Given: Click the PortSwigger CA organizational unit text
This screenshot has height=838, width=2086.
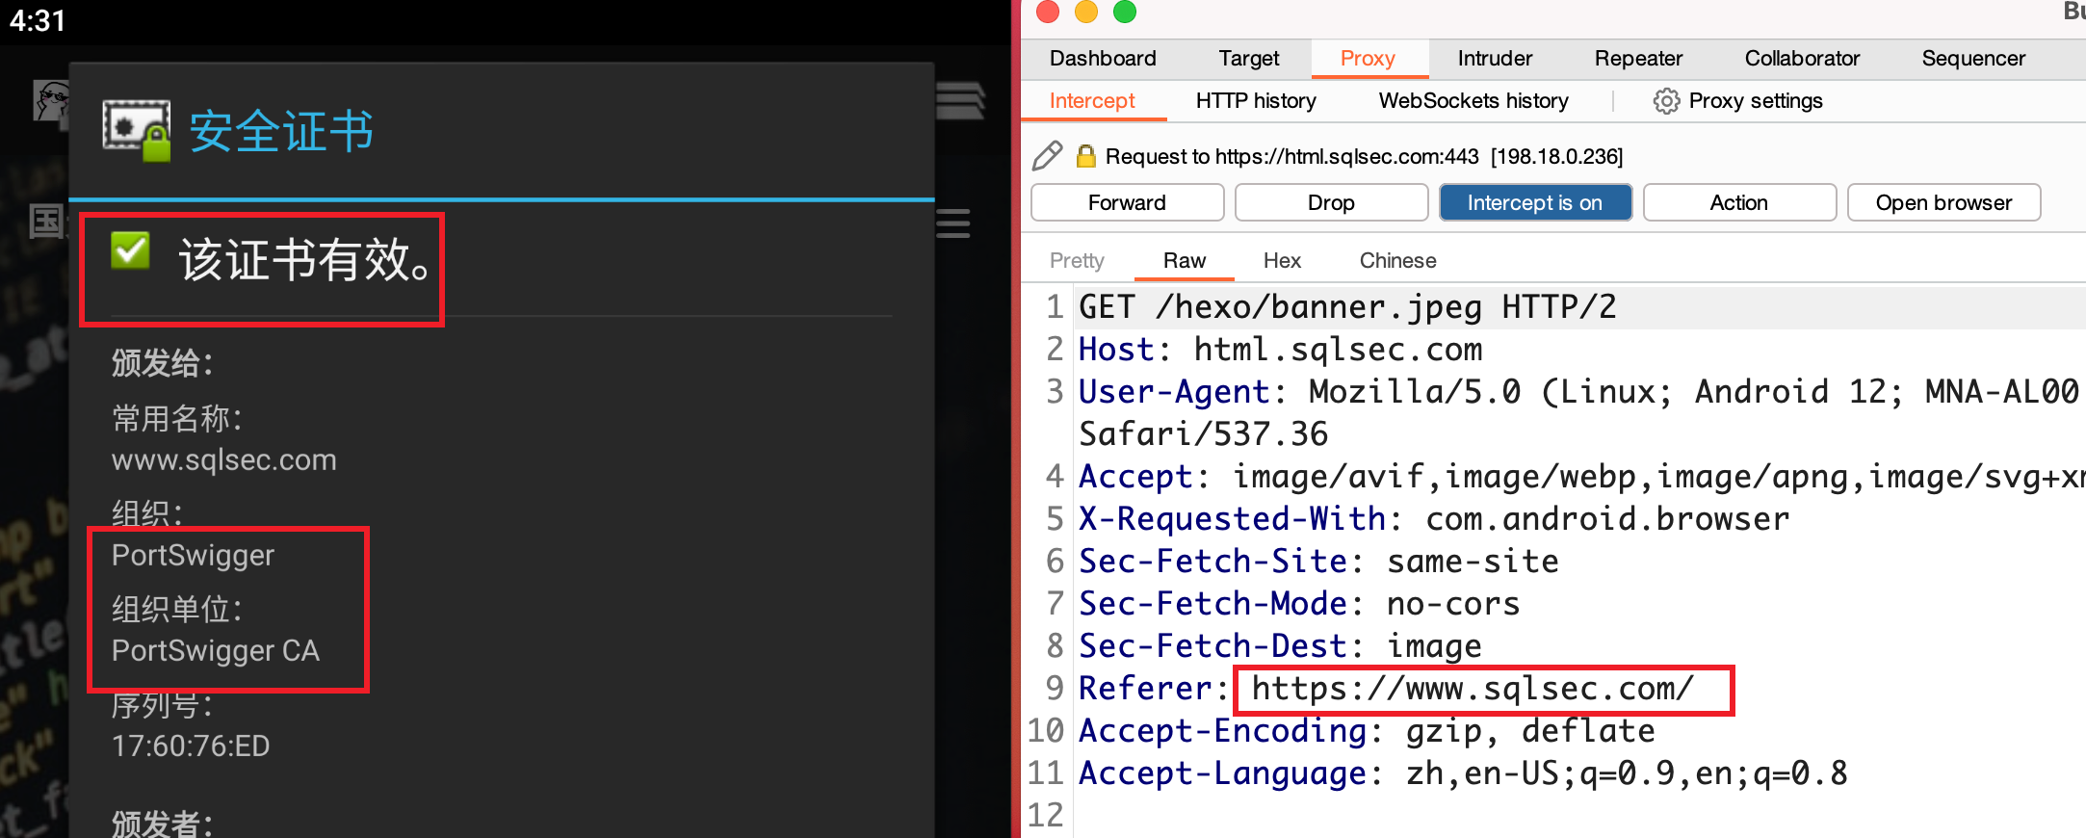Looking at the screenshot, I should [x=216, y=651].
